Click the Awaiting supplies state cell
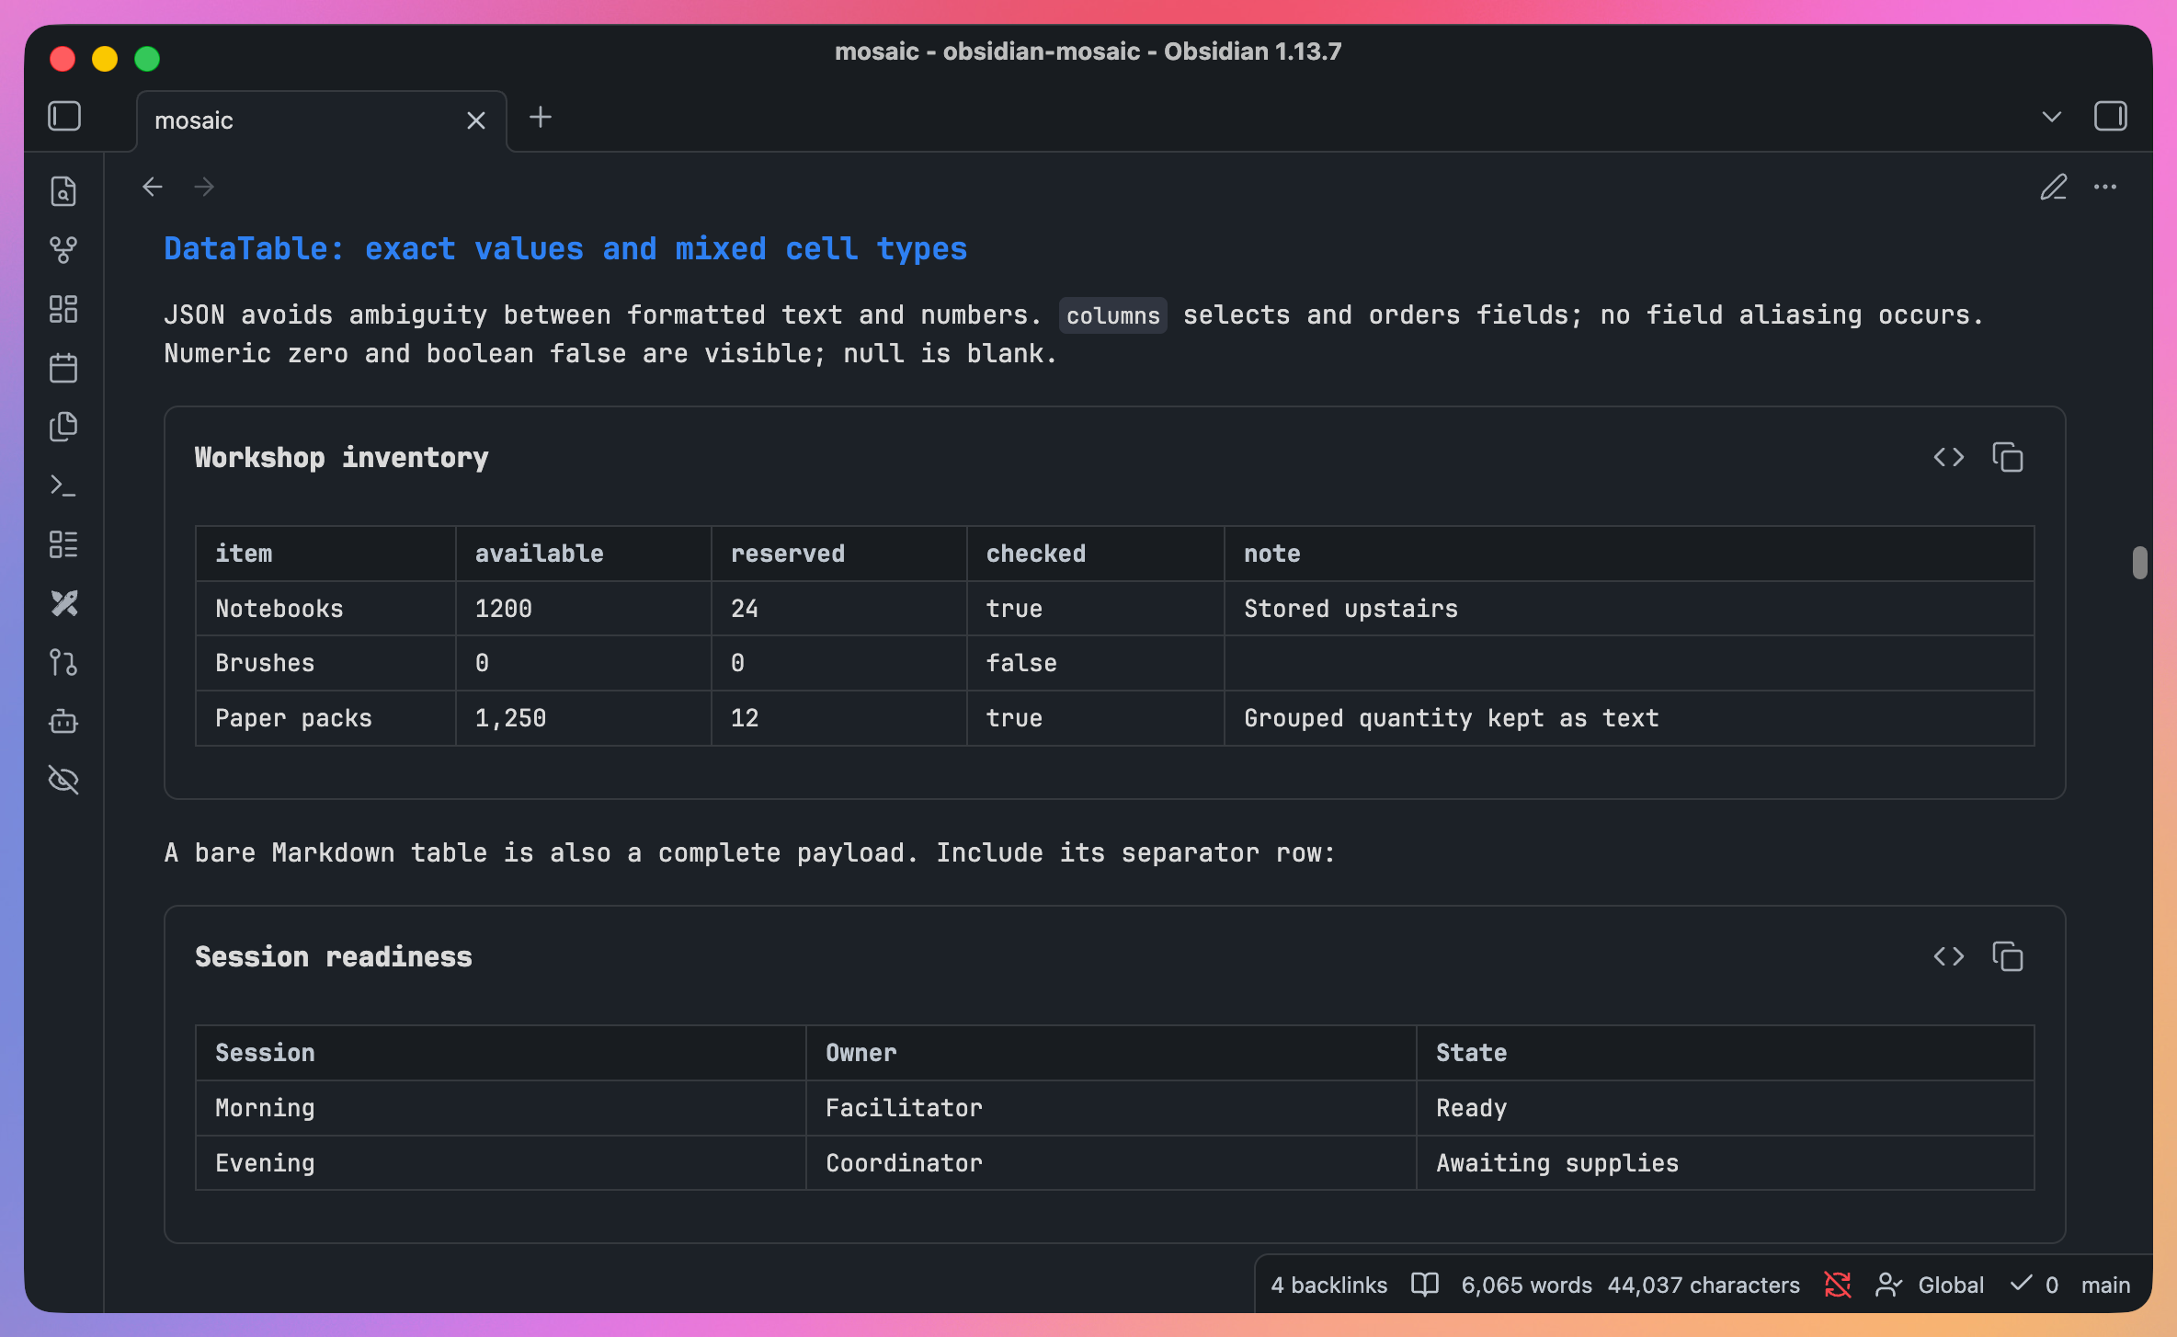The image size is (2177, 1337). pos(1726,1163)
